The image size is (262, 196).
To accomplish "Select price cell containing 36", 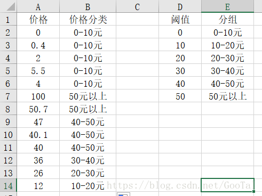I will 38,160.
